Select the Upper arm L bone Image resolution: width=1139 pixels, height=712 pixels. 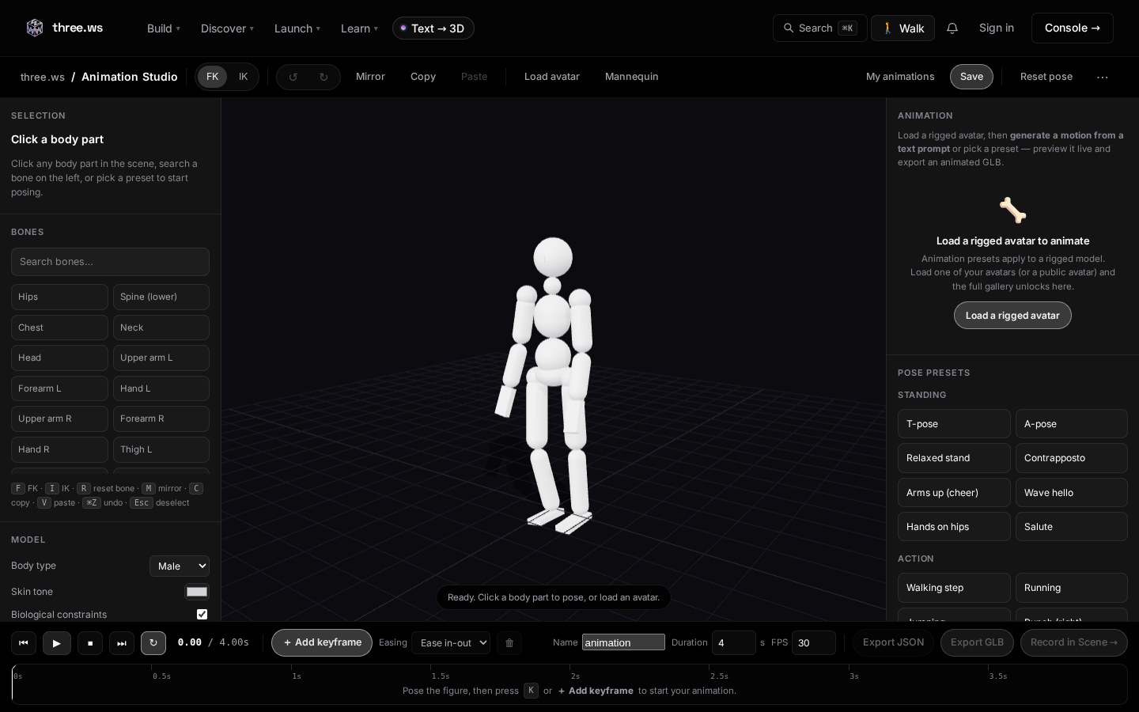pos(161,358)
